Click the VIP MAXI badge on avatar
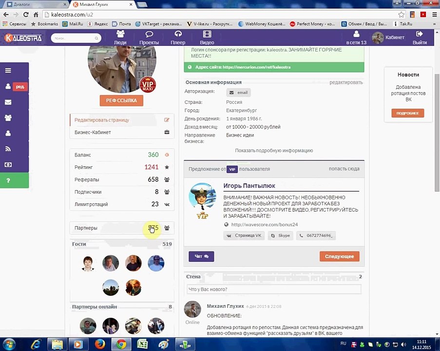 tap(148, 84)
